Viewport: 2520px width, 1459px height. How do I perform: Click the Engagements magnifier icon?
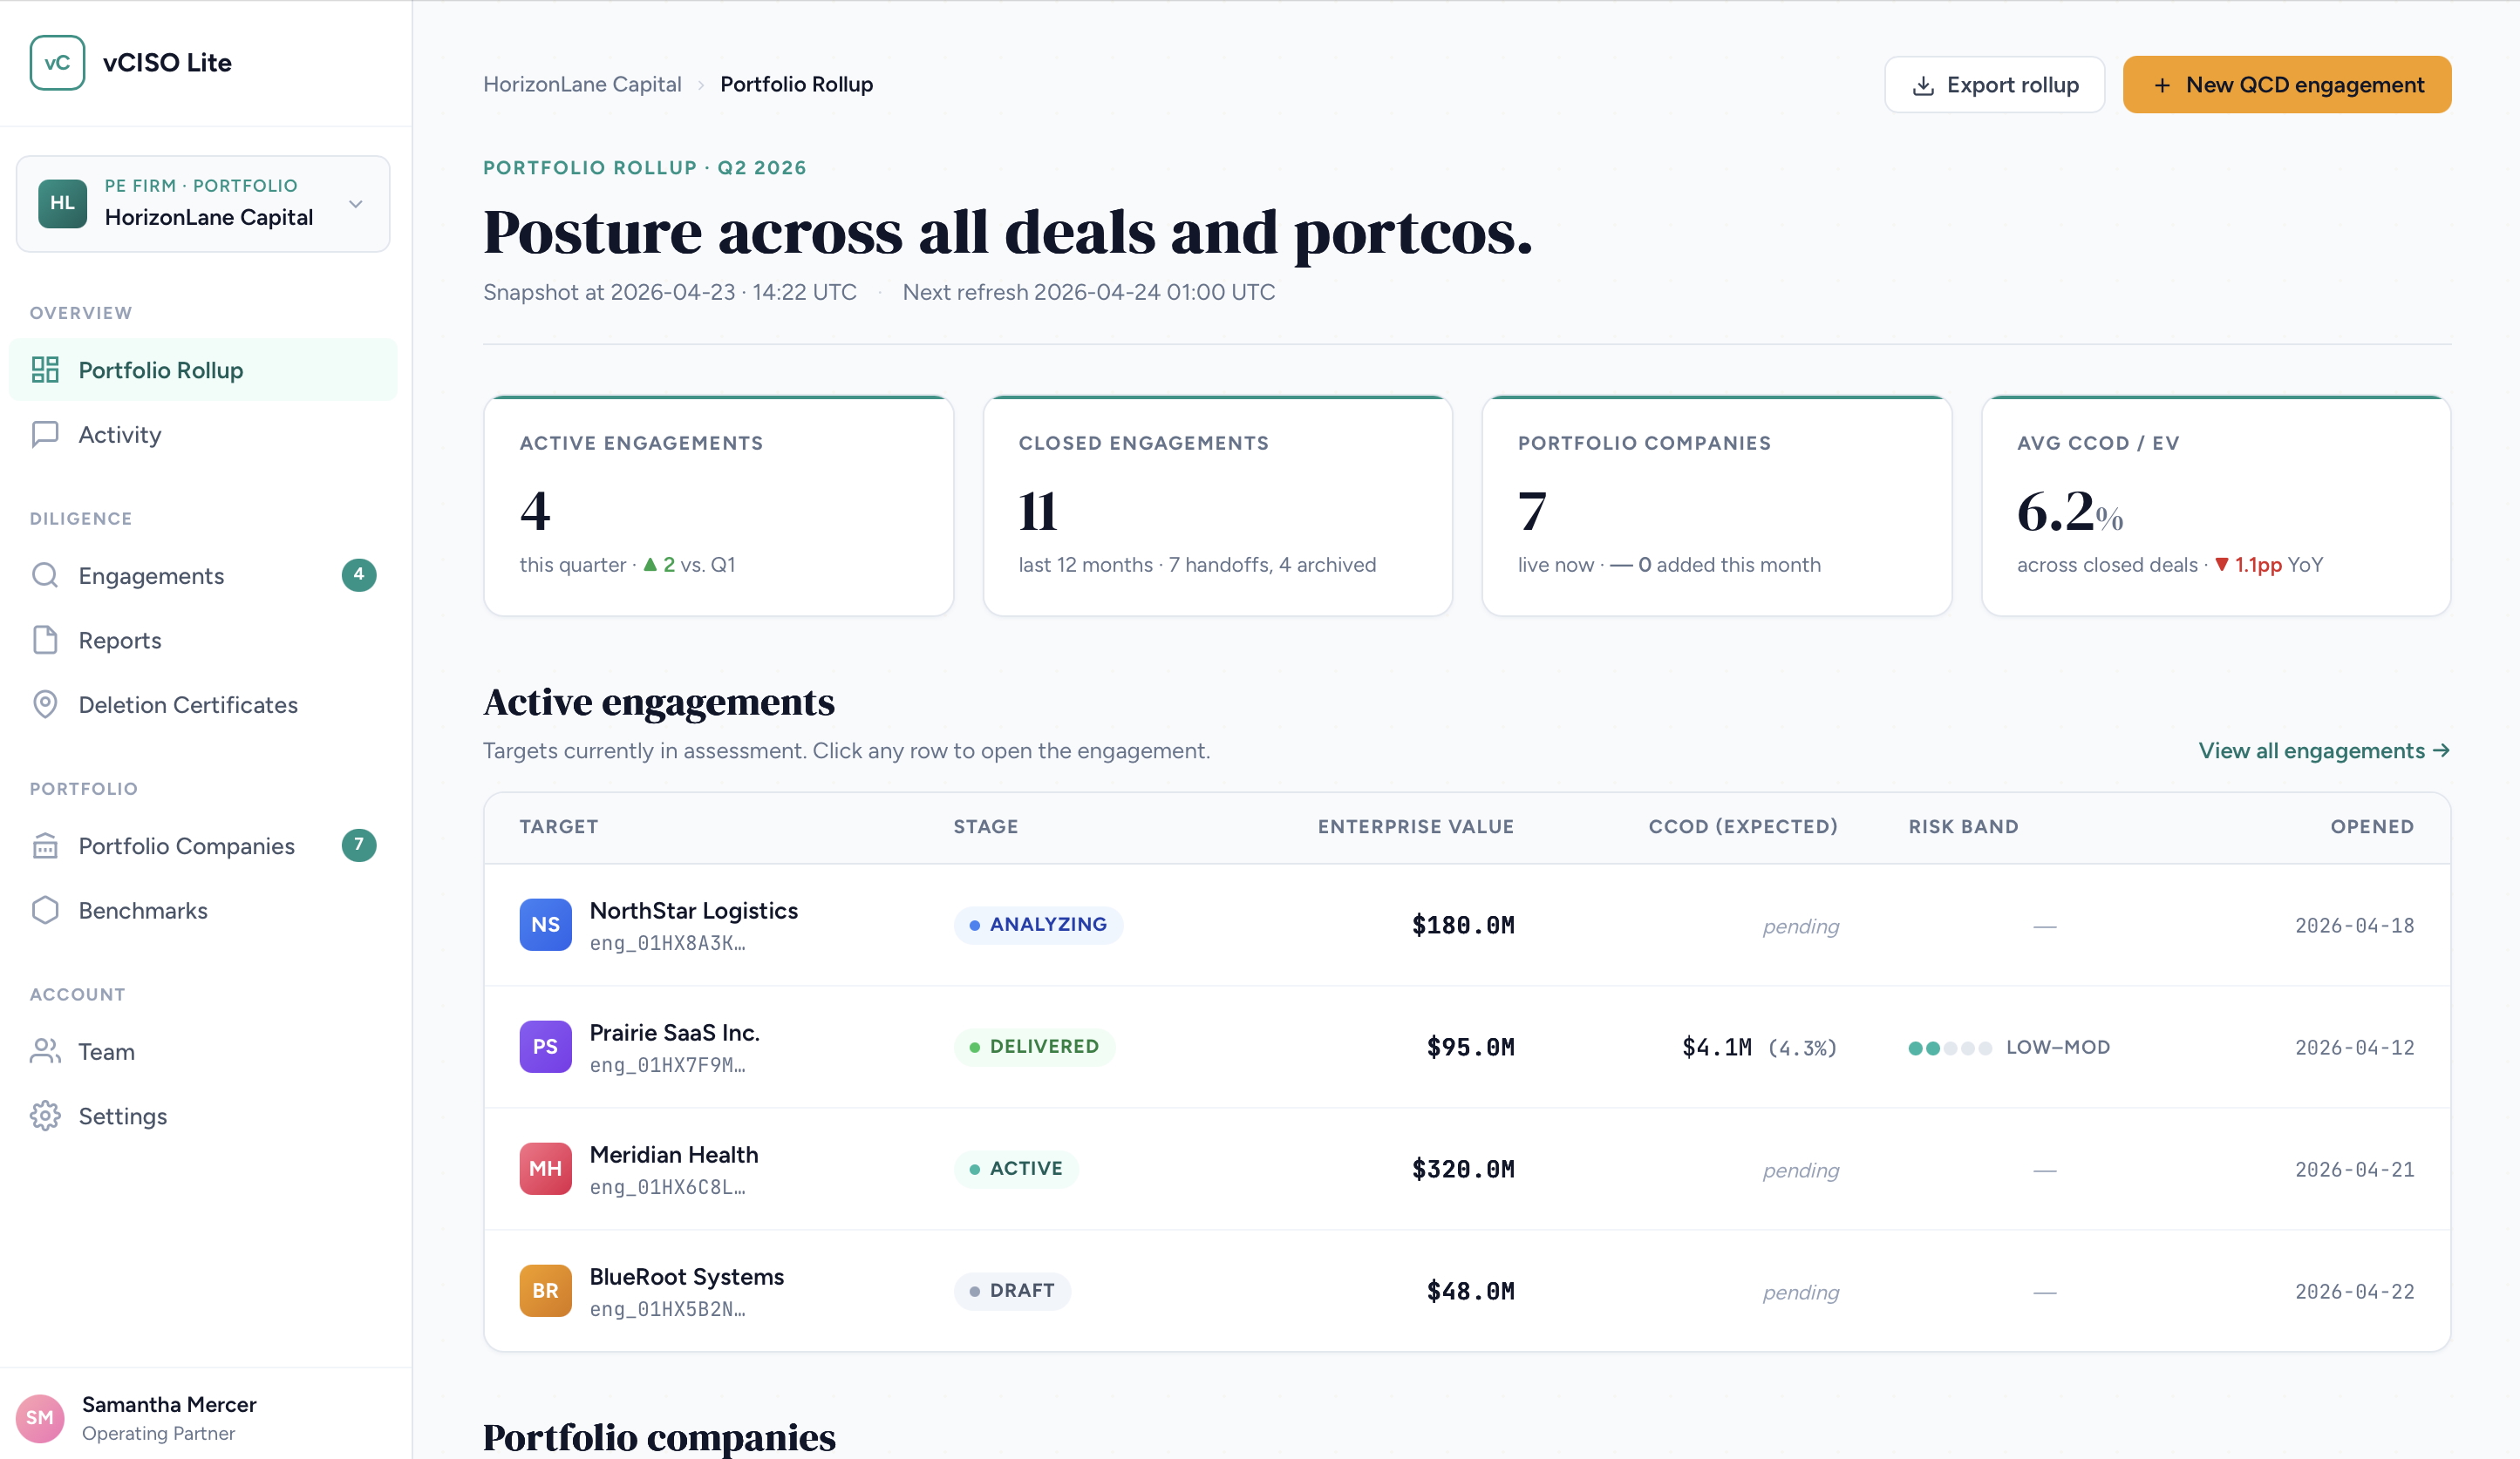click(45, 574)
